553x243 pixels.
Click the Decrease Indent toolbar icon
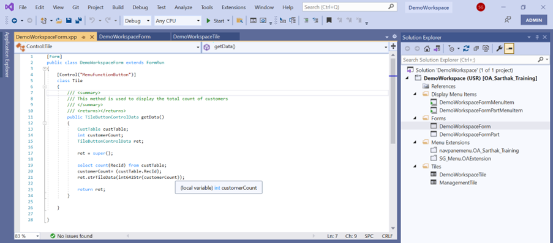[x=315, y=21]
